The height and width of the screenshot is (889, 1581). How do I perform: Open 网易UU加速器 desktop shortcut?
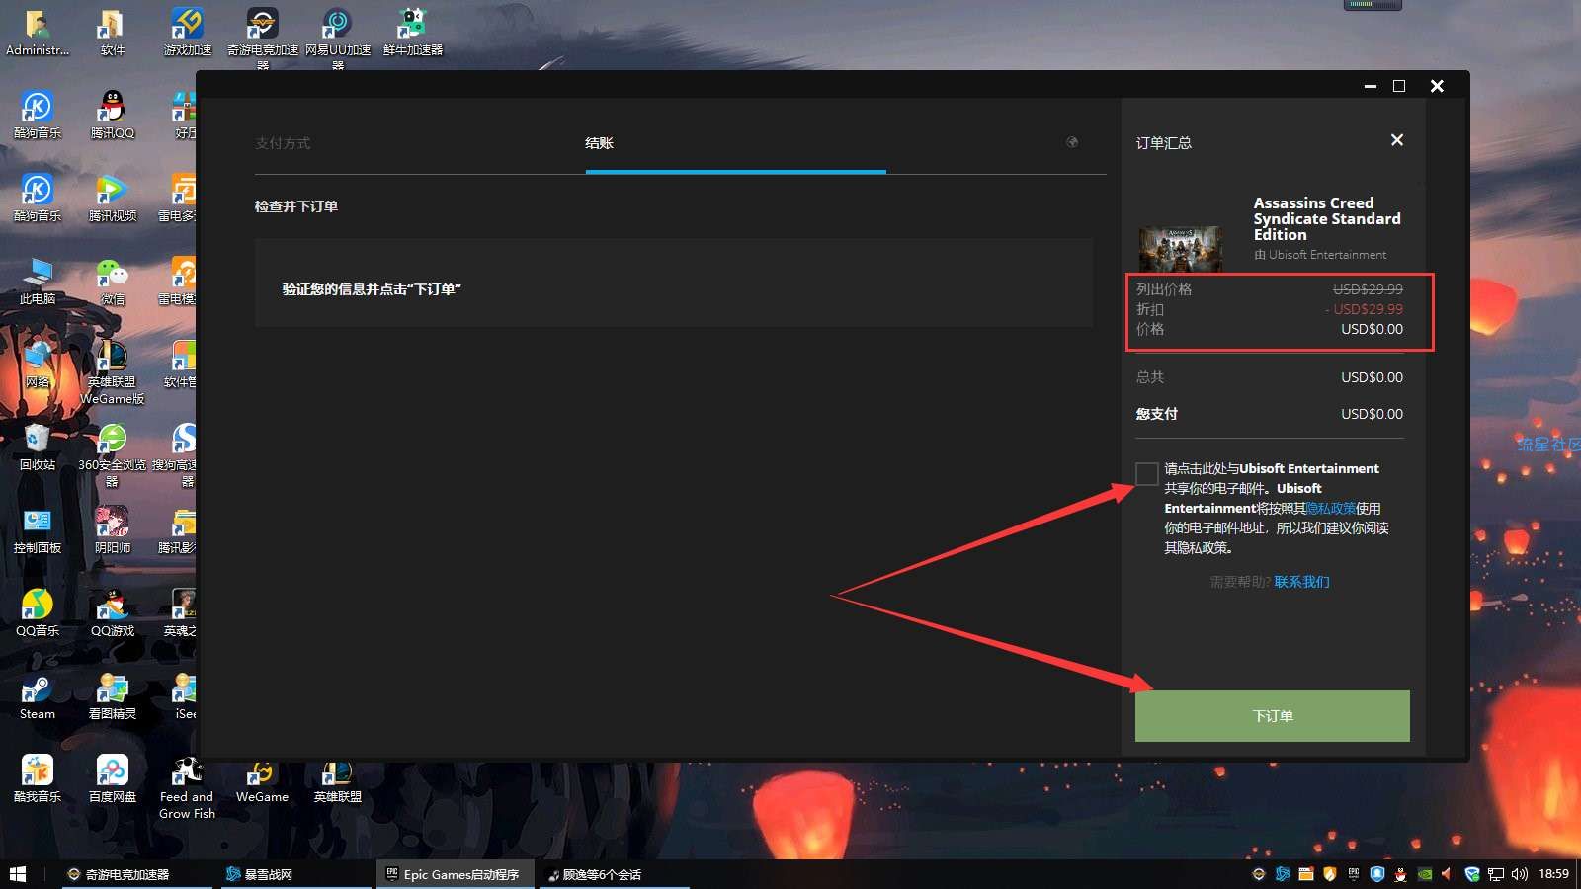(338, 40)
